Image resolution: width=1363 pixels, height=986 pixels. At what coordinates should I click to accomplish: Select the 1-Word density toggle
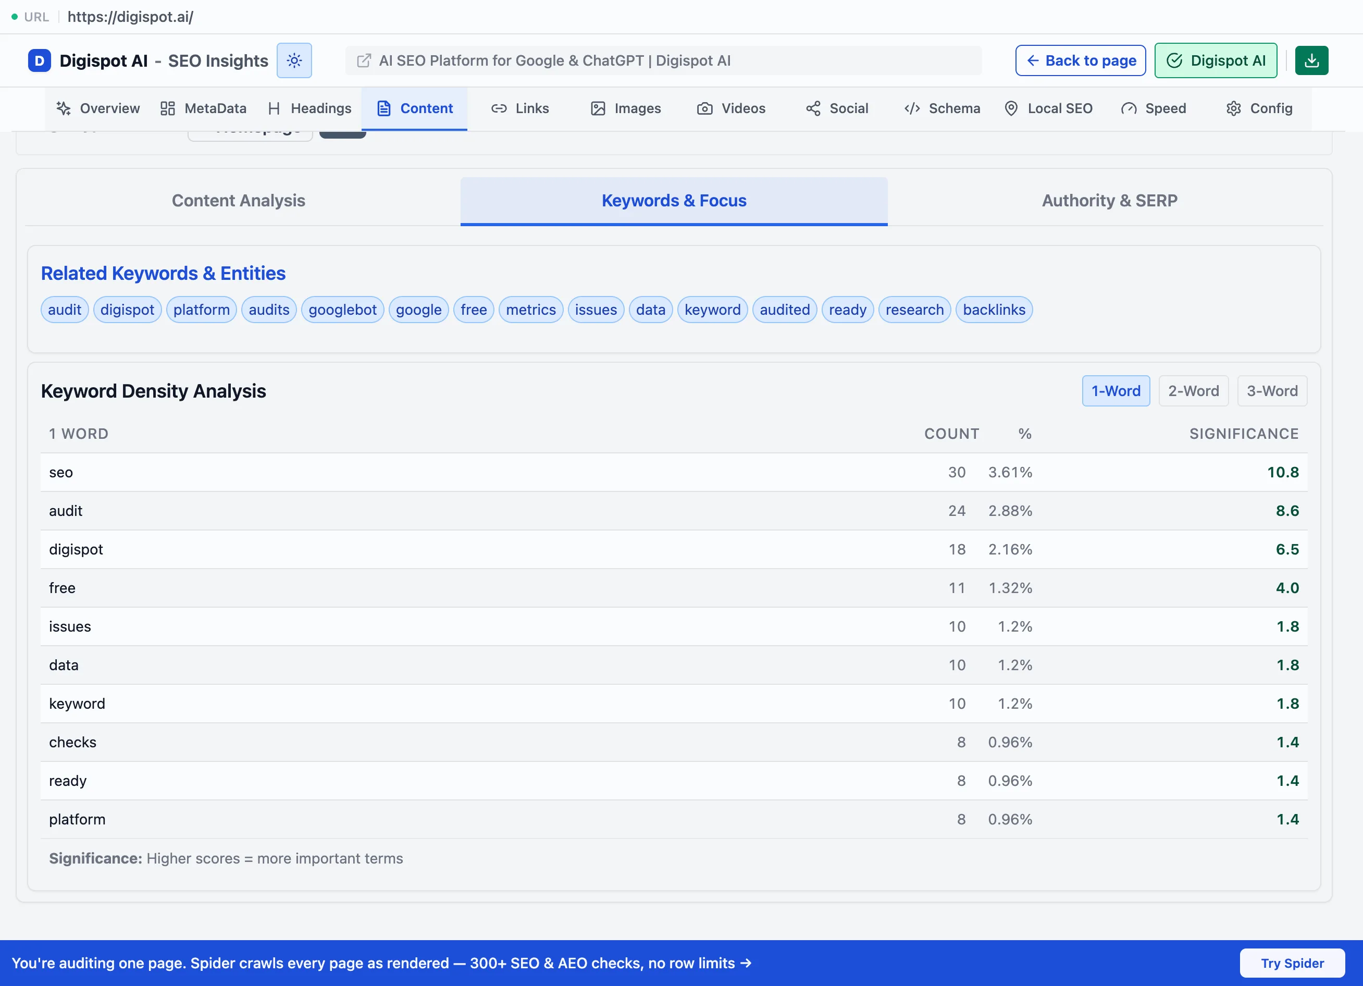[x=1116, y=391]
